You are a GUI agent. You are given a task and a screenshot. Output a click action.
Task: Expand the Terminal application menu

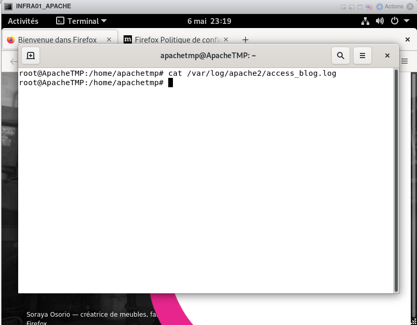[82, 21]
